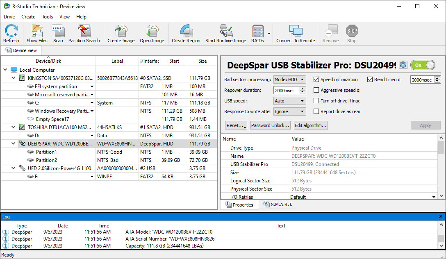The width and height of the screenshot is (446, 259).
Task: Open the Create menu
Action: click(x=28, y=17)
